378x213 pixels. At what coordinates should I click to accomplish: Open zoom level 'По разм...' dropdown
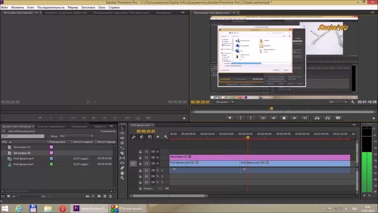[x=224, y=102]
